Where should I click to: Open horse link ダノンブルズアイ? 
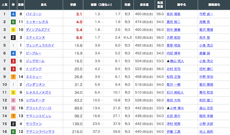pos(38,30)
